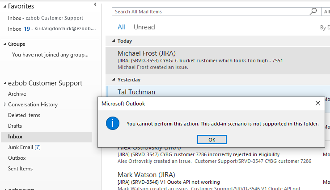Open favorite Inbox - ezbob Customer Support
Viewport: 330px width, 190px height.
click(x=46, y=18)
